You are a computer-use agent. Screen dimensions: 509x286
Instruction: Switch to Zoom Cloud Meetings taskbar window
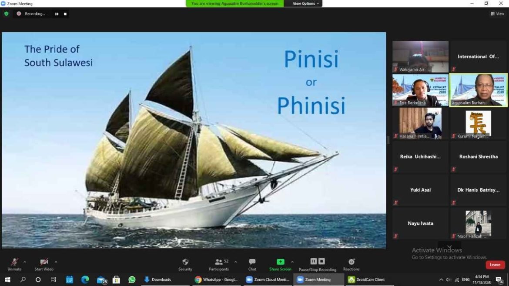268,279
